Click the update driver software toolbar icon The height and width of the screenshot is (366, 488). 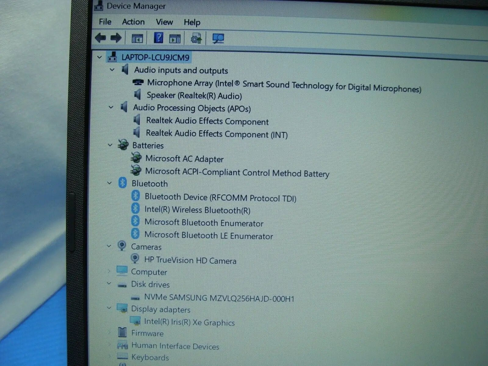click(196, 39)
